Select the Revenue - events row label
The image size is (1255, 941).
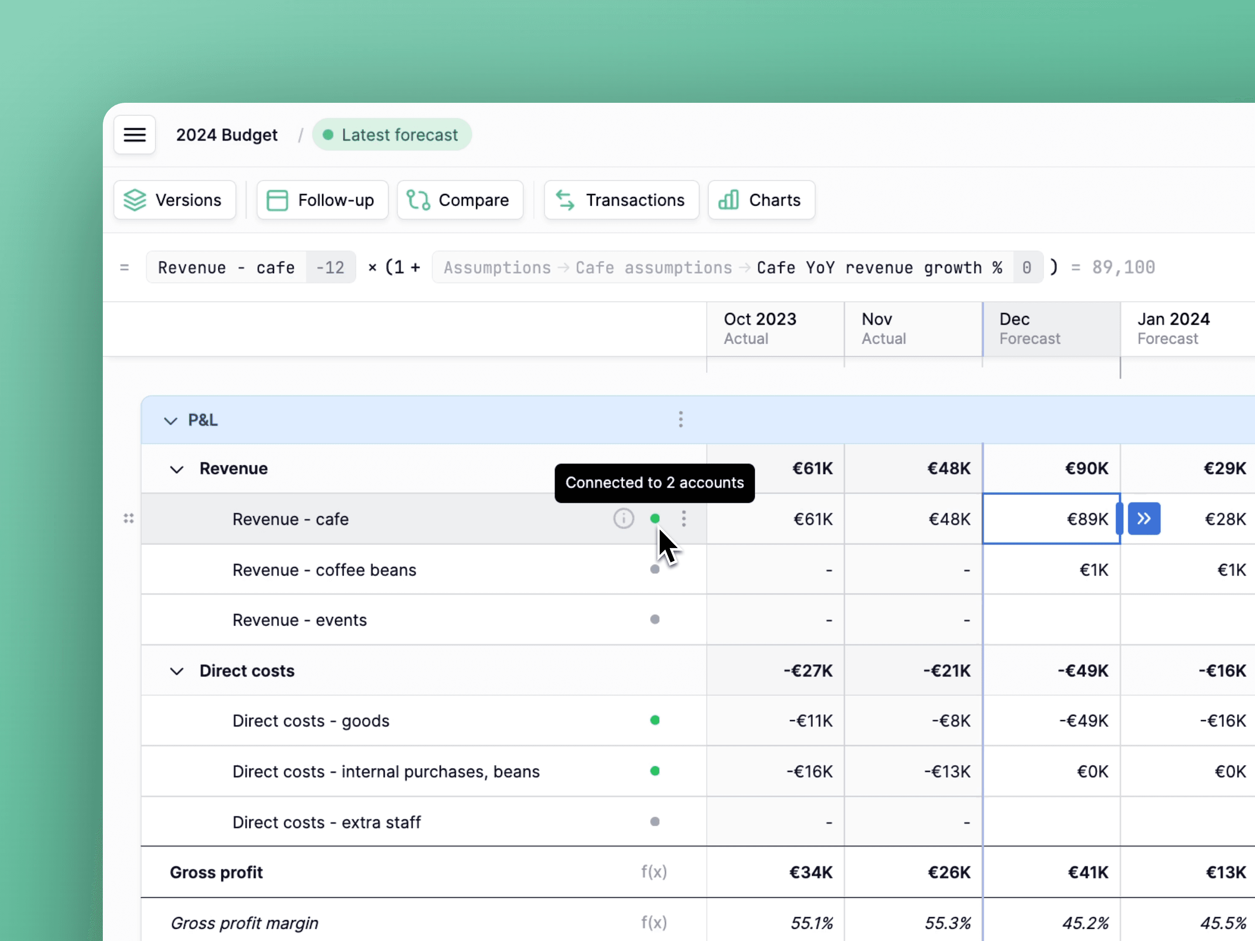pos(299,620)
